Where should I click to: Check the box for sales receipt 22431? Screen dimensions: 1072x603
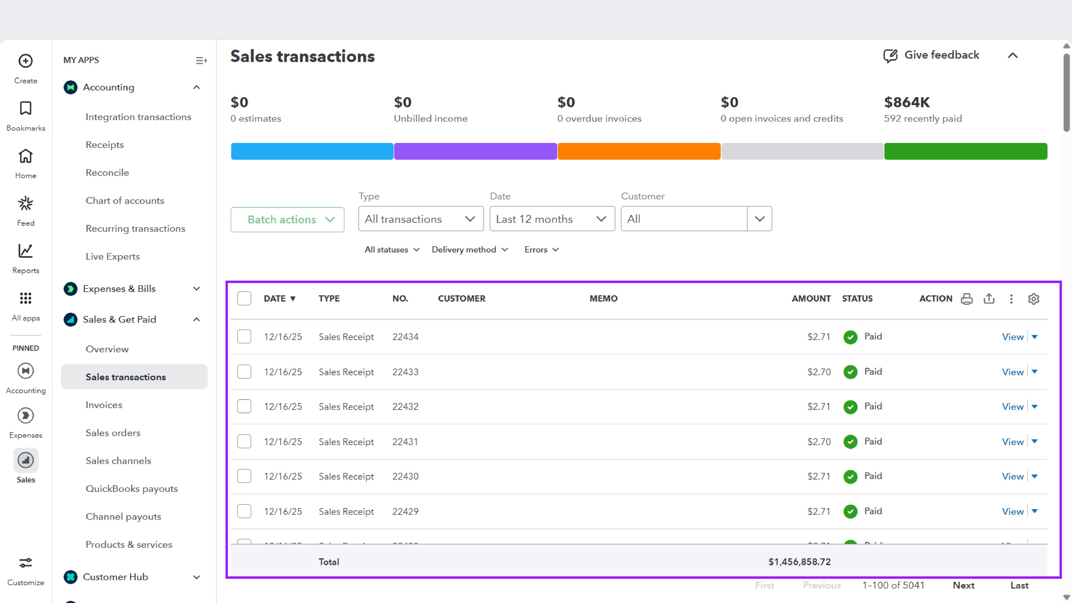point(244,442)
